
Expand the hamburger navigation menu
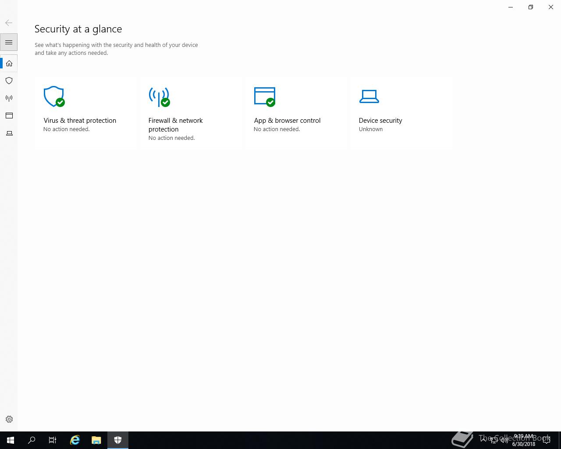9,42
